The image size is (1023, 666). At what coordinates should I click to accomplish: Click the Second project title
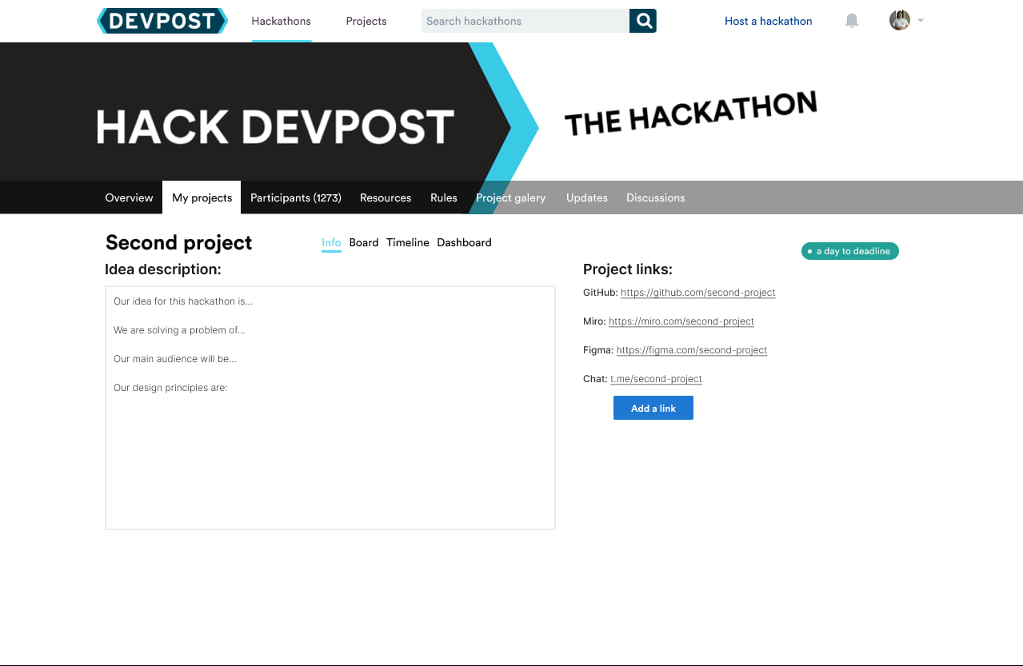179,242
